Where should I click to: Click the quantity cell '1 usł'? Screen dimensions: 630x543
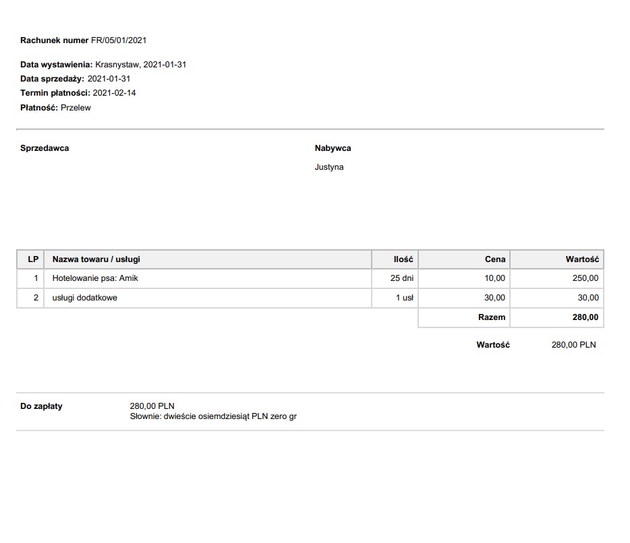click(404, 298)
